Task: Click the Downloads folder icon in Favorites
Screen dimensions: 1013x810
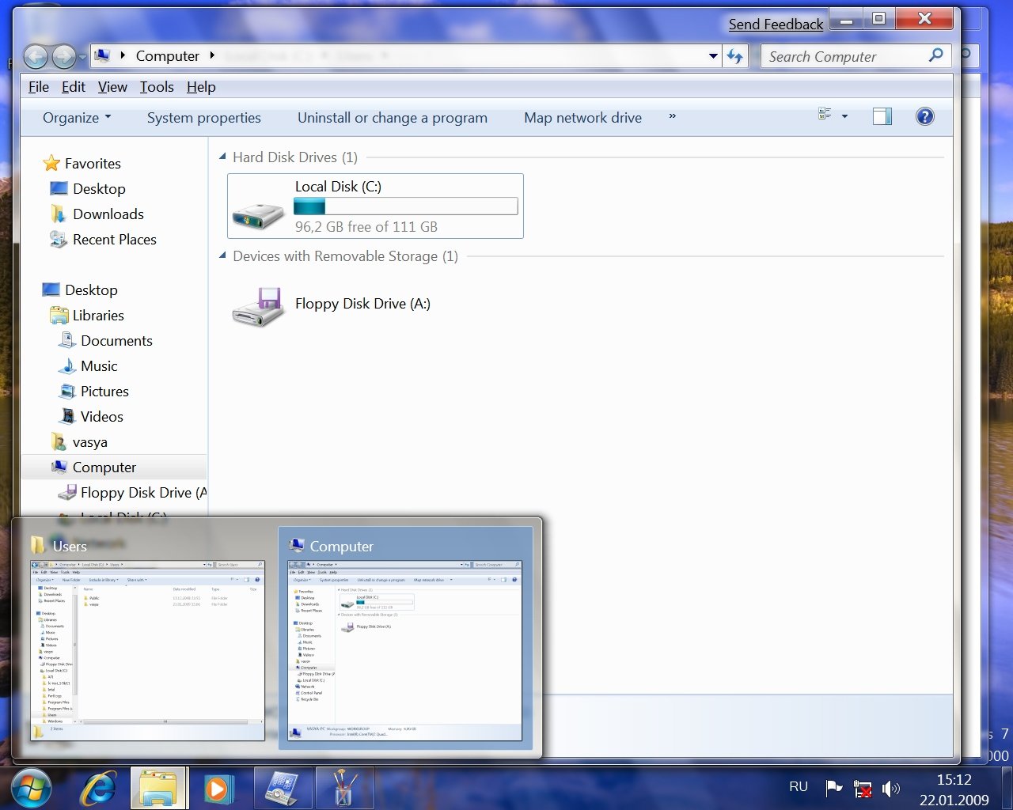Action: pos(59,214)
